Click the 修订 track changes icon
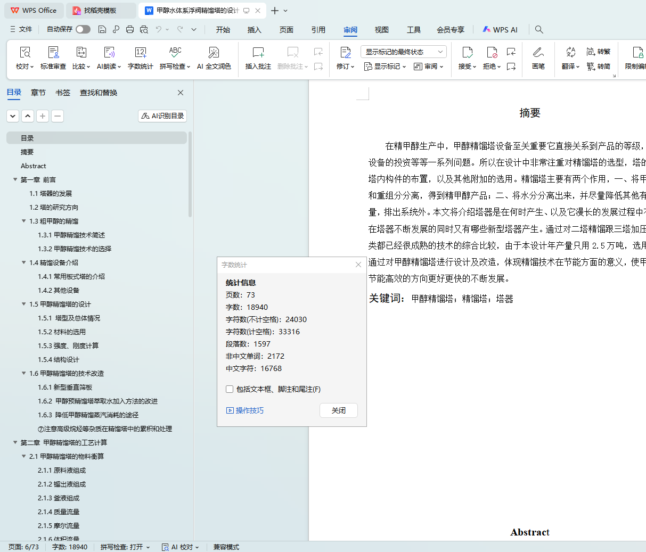 [345, 53]
